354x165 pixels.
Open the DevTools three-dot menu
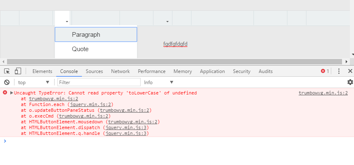tap(339, 71)
